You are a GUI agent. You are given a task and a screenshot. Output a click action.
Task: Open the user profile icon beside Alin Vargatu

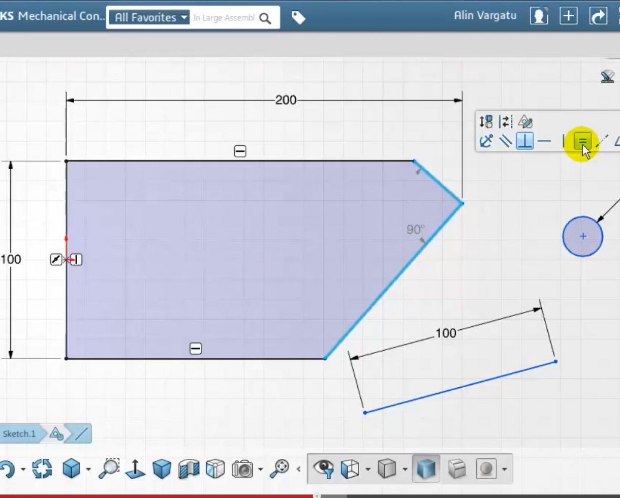point(539,16)
